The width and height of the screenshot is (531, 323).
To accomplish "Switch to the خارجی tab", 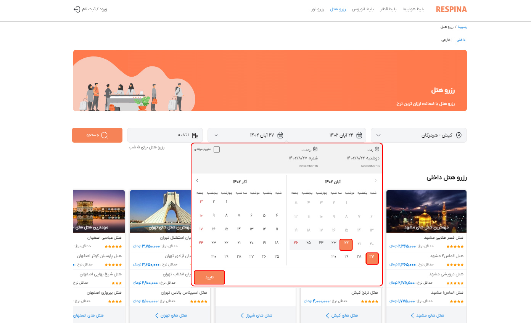I will 446,40.
